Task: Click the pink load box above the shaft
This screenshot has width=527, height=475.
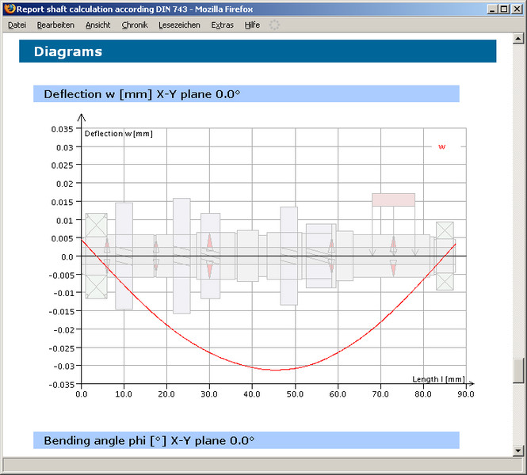Action: pyautogui.click(x=393, y=199)
